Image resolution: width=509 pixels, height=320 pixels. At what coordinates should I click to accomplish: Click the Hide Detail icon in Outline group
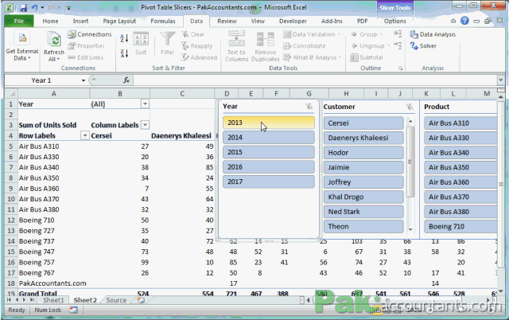coord(398,46)
